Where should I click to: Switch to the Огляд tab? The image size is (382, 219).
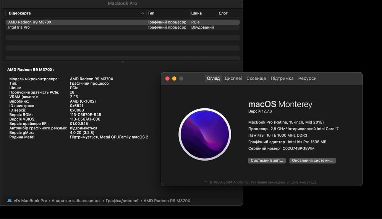(213, 78)
